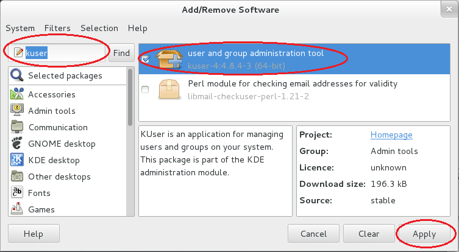Open the Fonts category icon
This screenshot has width=459, height=252.
point(17,192)
